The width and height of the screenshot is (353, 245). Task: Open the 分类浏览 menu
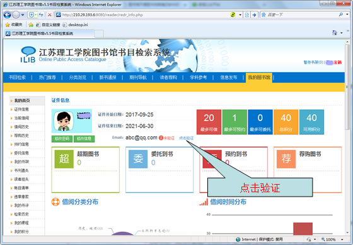pos(78,78)
